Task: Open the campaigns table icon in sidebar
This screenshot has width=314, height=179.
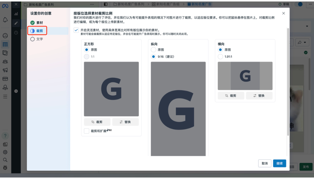Action: click(x=5, y=44)
